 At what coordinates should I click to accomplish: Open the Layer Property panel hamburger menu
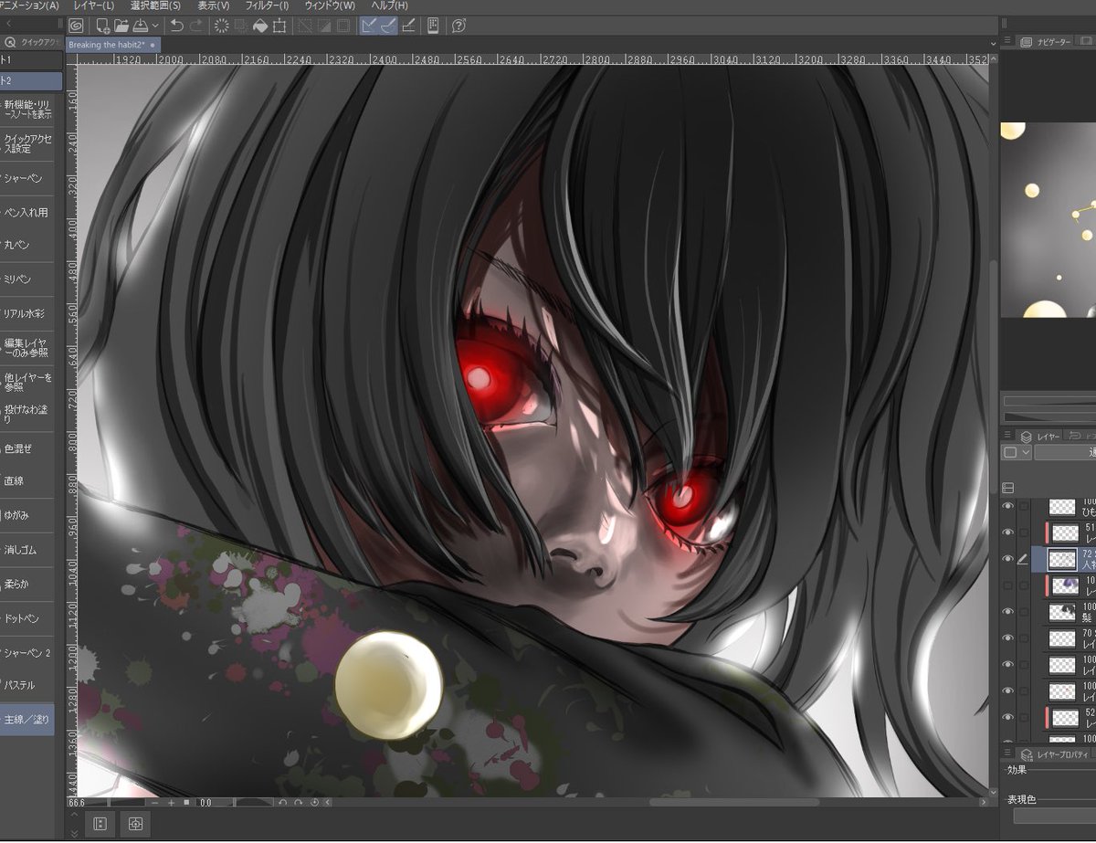(1006, 754)
